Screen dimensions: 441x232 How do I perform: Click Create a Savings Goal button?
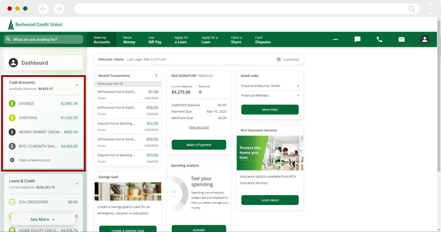[x=127, y=230]
